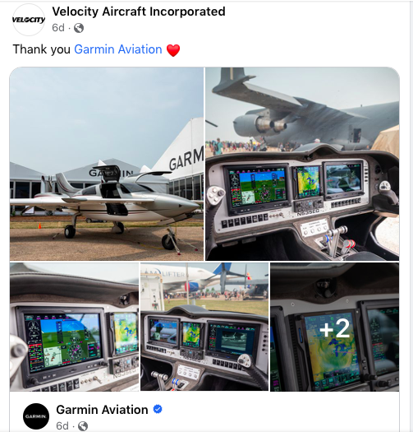Open the 6d timestamp of Velocity post
Screen dimensions: 413x432
(x=58, y=28)
